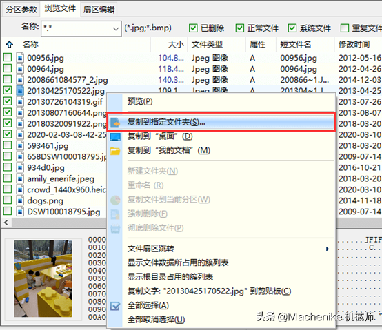This screenshot has height=330, width=382.
Task: Click the yellow folder icon for 我的文档
Action: [x=115, y=151]
